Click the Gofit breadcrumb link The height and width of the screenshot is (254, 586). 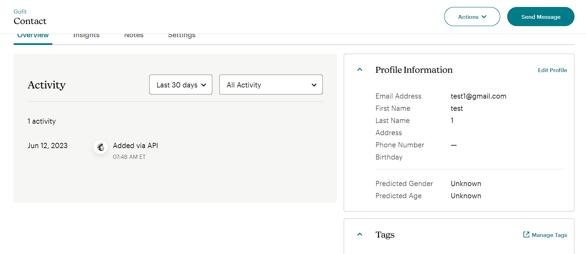(20, 11)
